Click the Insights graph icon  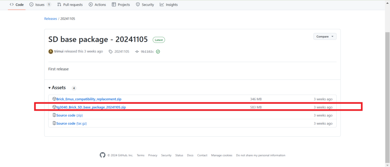(162, 5)
